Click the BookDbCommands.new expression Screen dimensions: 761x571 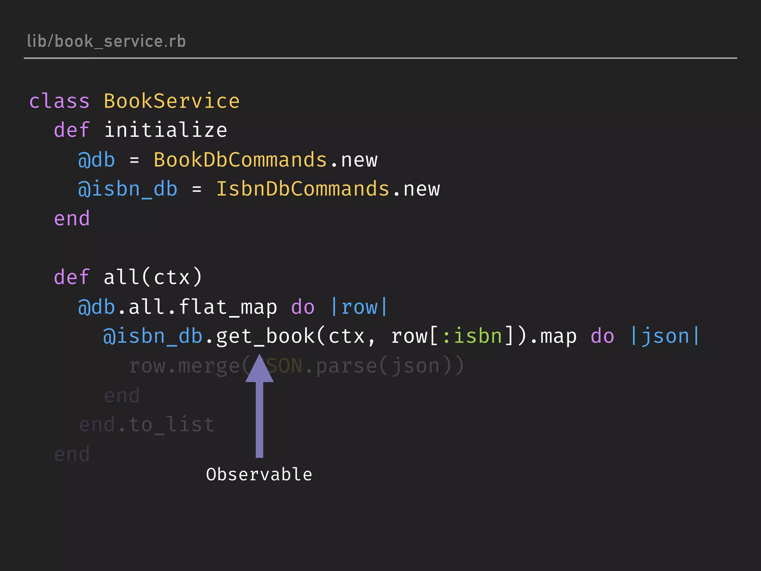pyautogui.click(x=266, y=160)
